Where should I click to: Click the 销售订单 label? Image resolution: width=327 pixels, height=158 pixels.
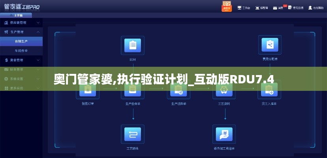[x=88, y=103]
